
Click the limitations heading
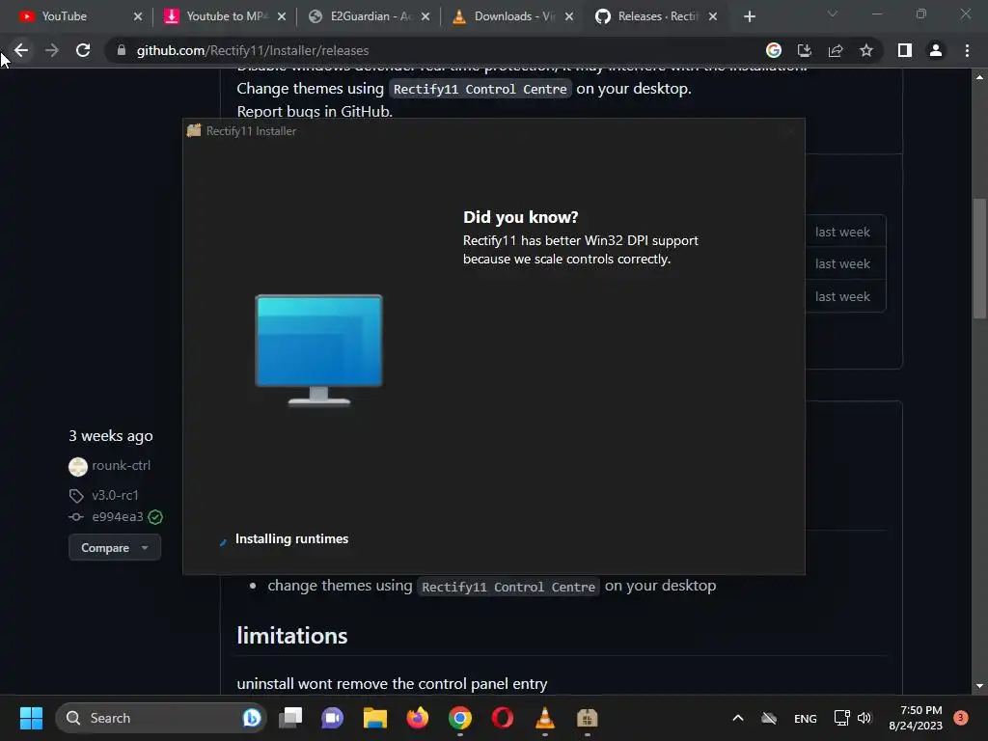click(292, 636)
